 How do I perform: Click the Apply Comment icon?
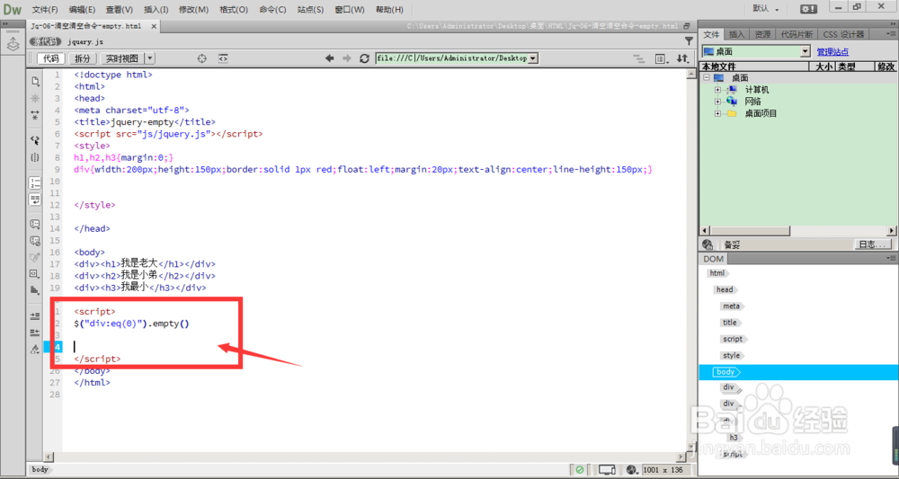tap(35, 224)
